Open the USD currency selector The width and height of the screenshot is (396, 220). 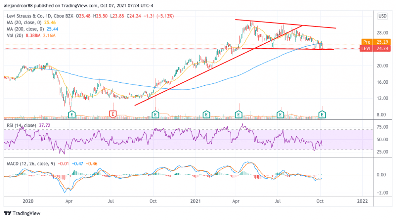click(x=382, y=16)
